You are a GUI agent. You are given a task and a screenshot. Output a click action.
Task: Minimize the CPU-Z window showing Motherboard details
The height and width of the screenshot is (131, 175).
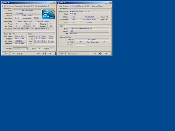(x=106, y=3)
